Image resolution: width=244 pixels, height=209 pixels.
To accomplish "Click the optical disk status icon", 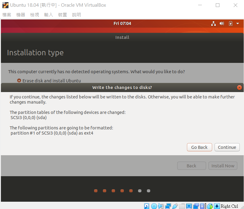I will tap(154, 206).
